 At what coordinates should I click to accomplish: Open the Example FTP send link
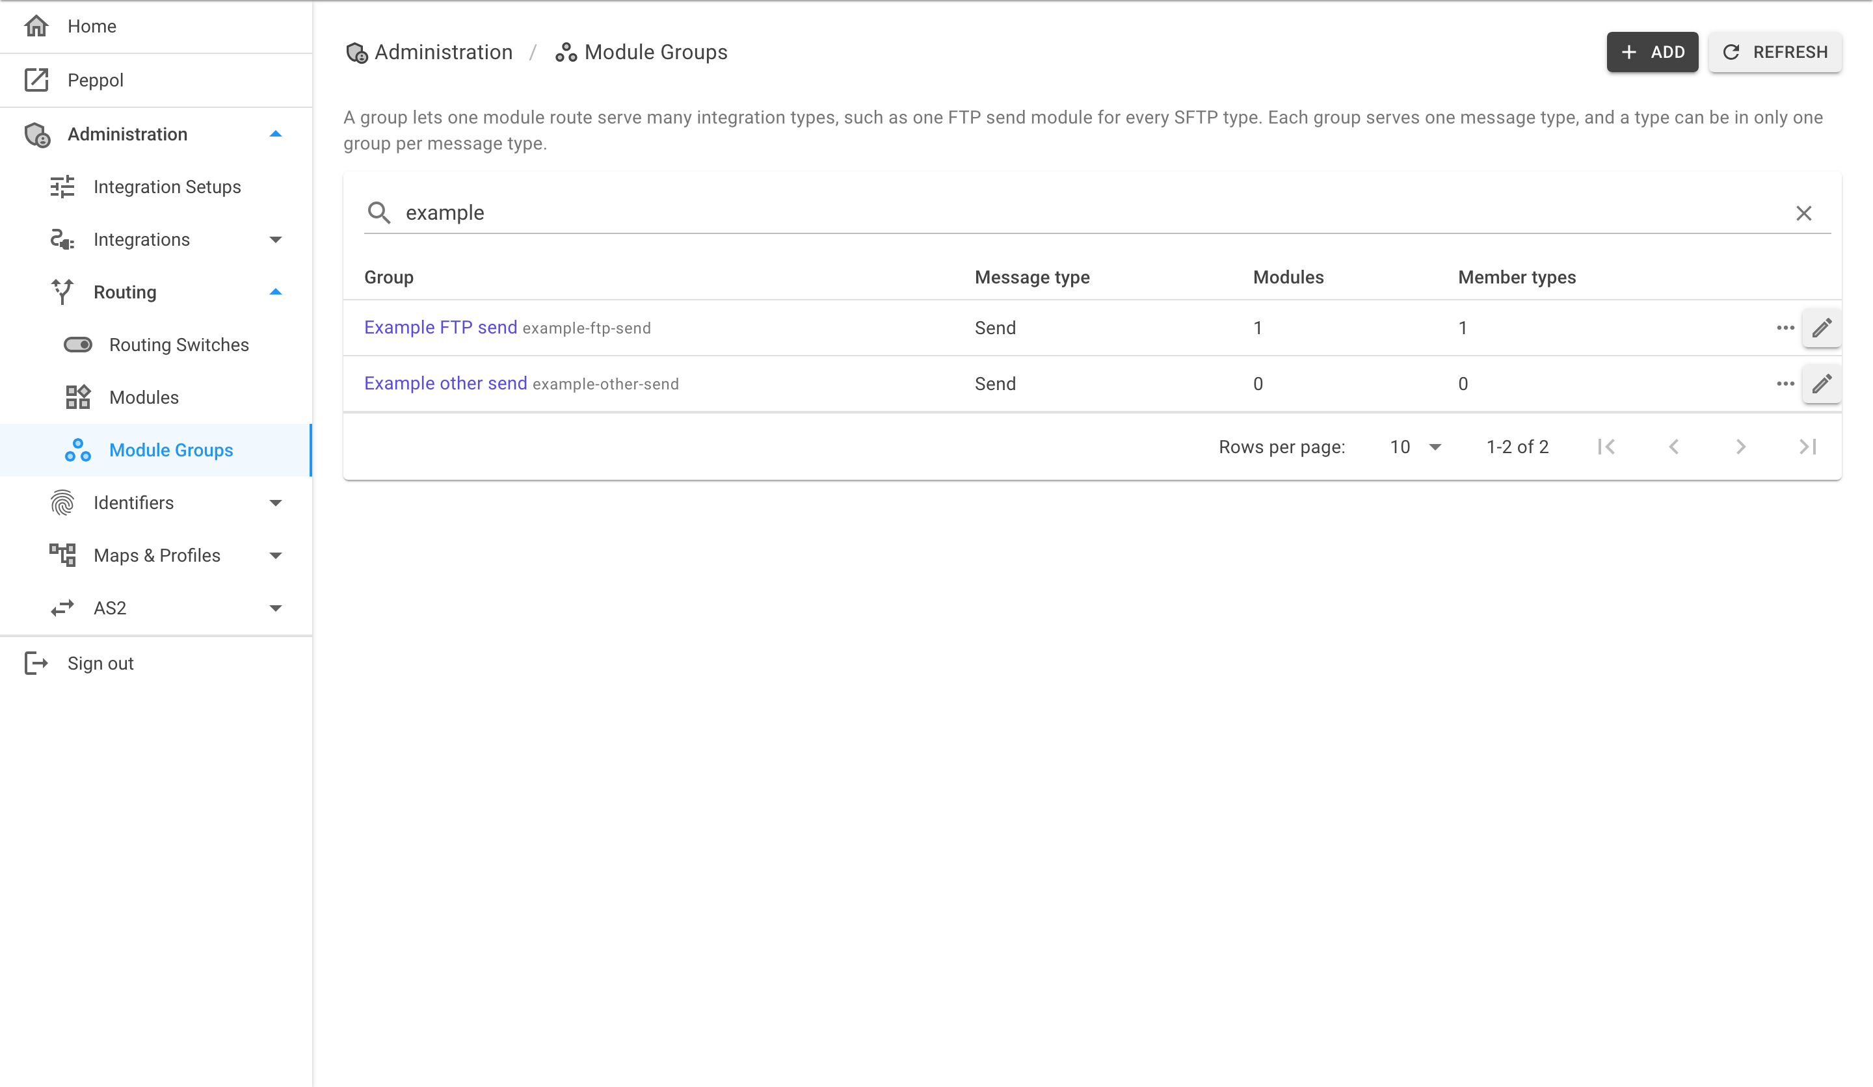coord(440,327)
